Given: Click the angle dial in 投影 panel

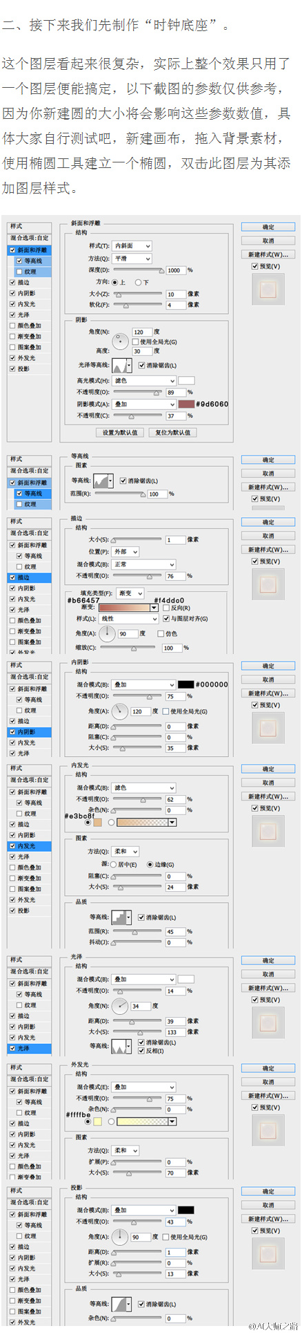Looking at the screenshot, I should (x=120, y=1237).
